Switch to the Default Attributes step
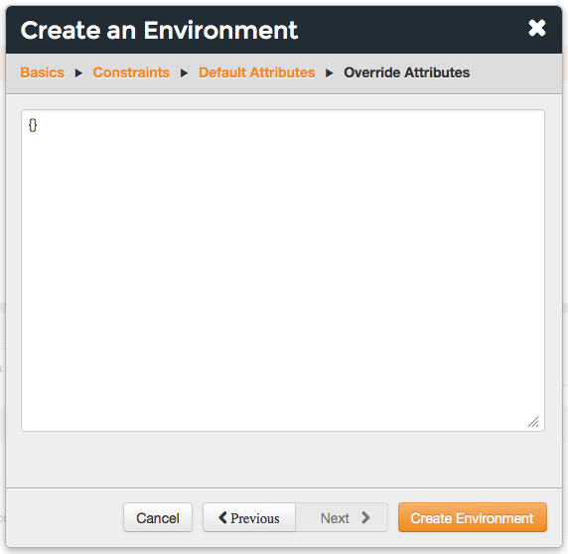The width and height of the screenshot is (568, 554). point(256,72)
